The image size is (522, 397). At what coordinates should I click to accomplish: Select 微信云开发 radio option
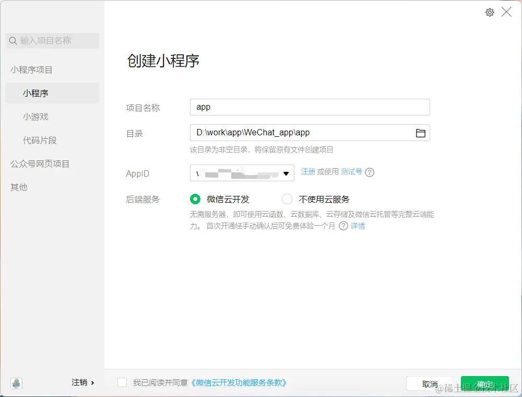[x=195, y=199]
